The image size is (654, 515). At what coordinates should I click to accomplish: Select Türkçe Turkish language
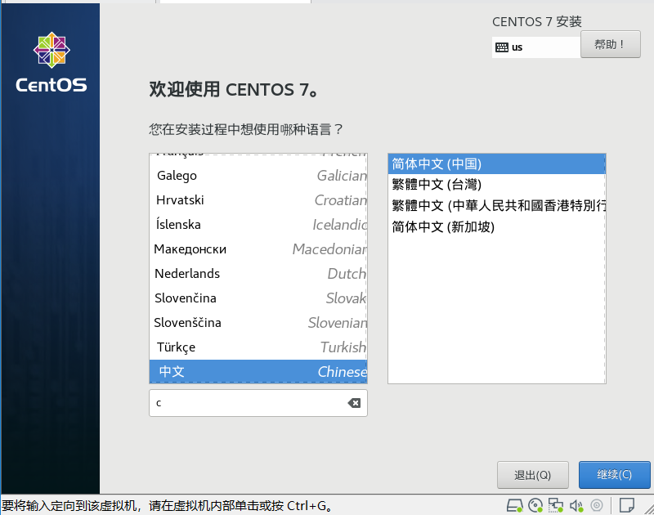pos(258,347)
